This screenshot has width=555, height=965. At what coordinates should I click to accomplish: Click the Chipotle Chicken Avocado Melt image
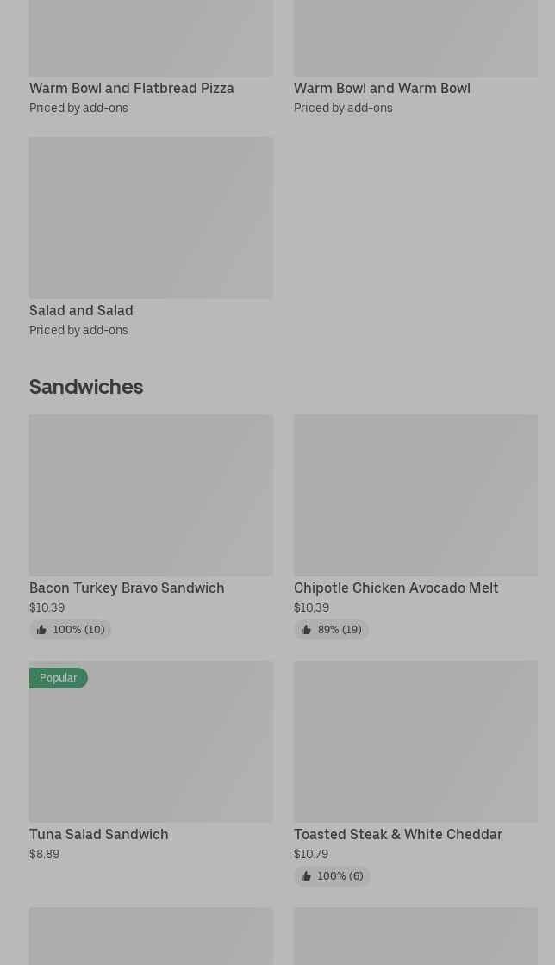pyautogui.click(x=415, y=495)
